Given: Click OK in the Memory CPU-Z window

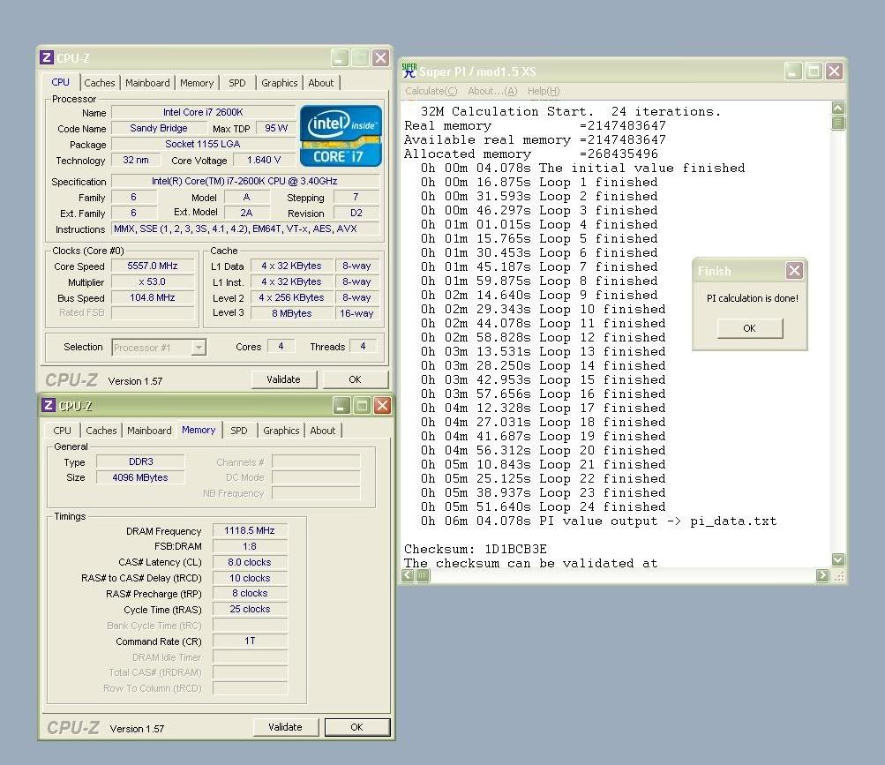Looking at the screenshot, I should tap(356, 727).
